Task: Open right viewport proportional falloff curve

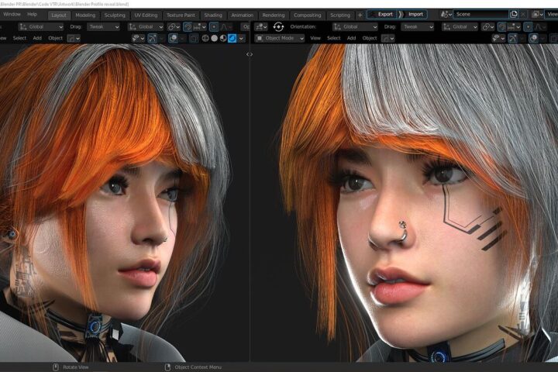Action: tap(539, 26)
